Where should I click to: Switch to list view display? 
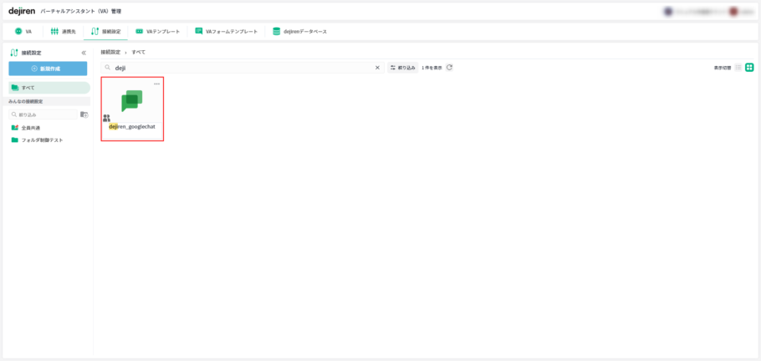(x=738, y=68)
